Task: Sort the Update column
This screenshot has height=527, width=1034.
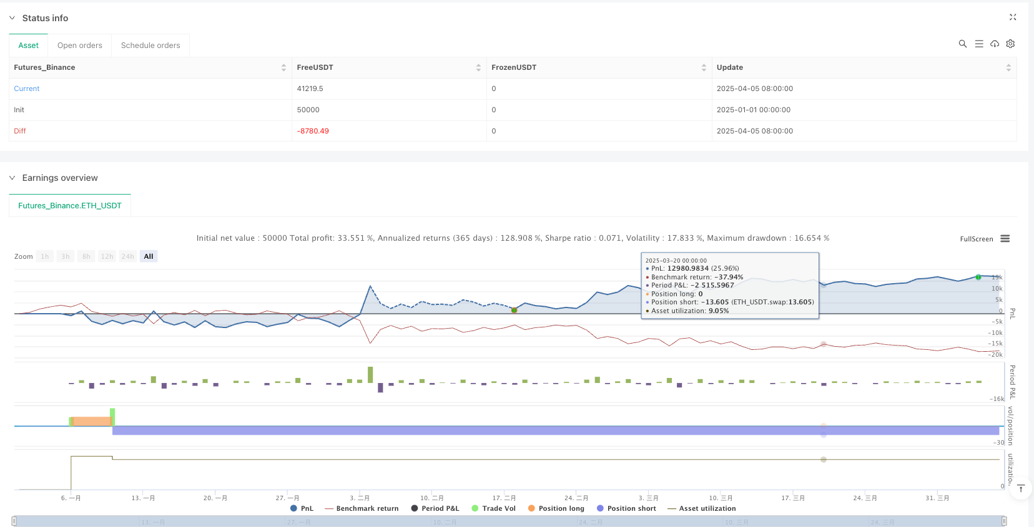Action: click(1008, 67)
